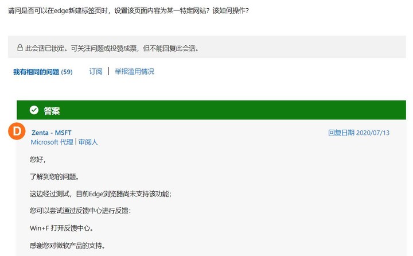
Task: Click the line 感谢您对微软产品的支持
Action: click(68, 246)
